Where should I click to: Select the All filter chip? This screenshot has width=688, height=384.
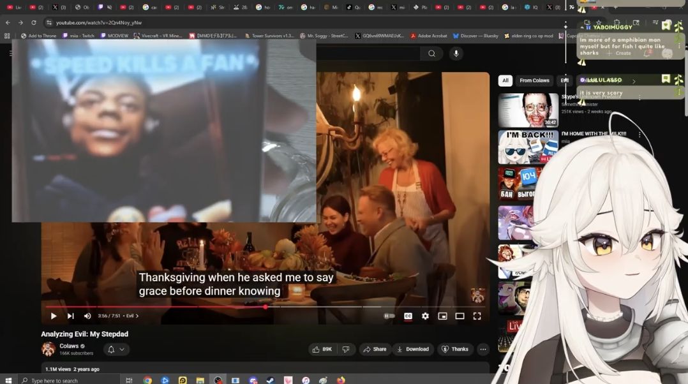[x=505, y=80]
